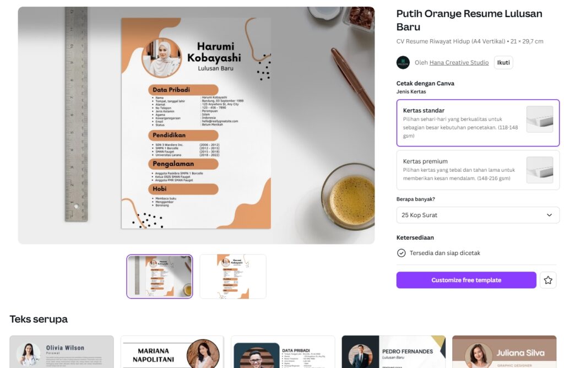Open Olivia Wilson similar template
Image resolution: width=564 pixels, height=368 pixels.
[x=62, y=352]
